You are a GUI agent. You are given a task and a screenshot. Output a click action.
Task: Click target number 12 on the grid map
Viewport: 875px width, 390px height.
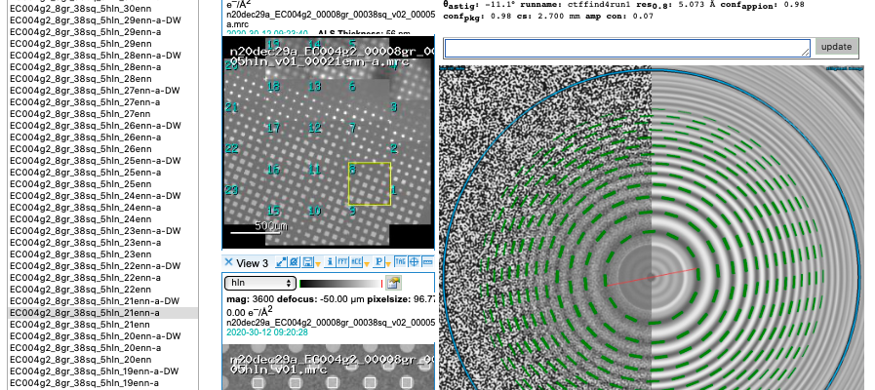click(x=315, y=128)
